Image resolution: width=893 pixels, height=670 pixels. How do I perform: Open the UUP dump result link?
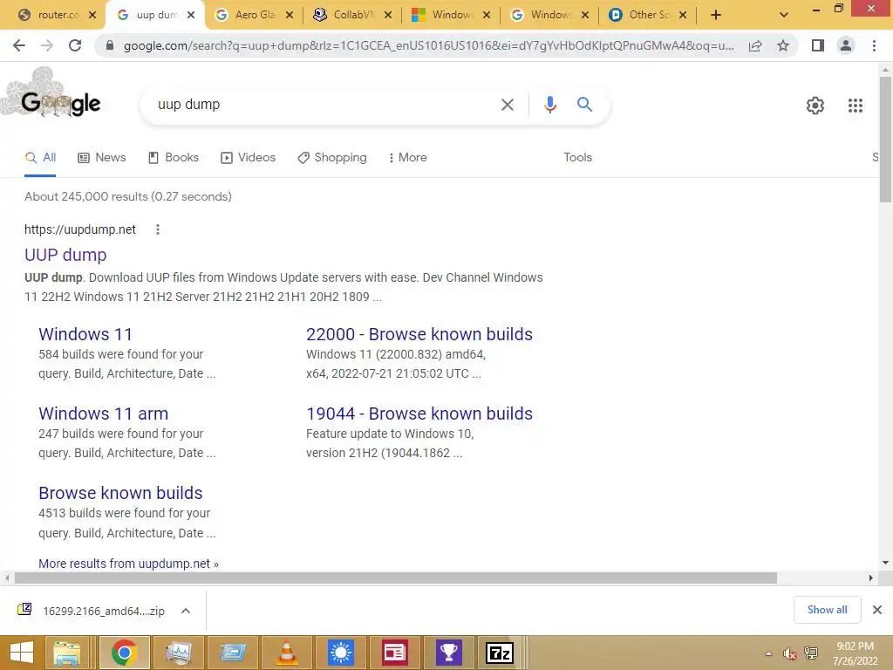click(x=65, y=256)
